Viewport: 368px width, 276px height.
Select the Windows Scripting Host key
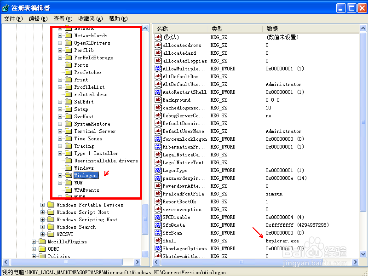[87, 219]
